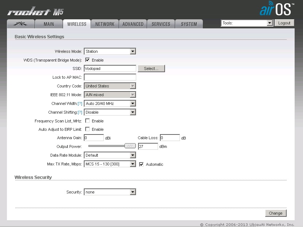
Task: Enable Auto Adjust to EIRP Limit
Action: click(87, 129)
